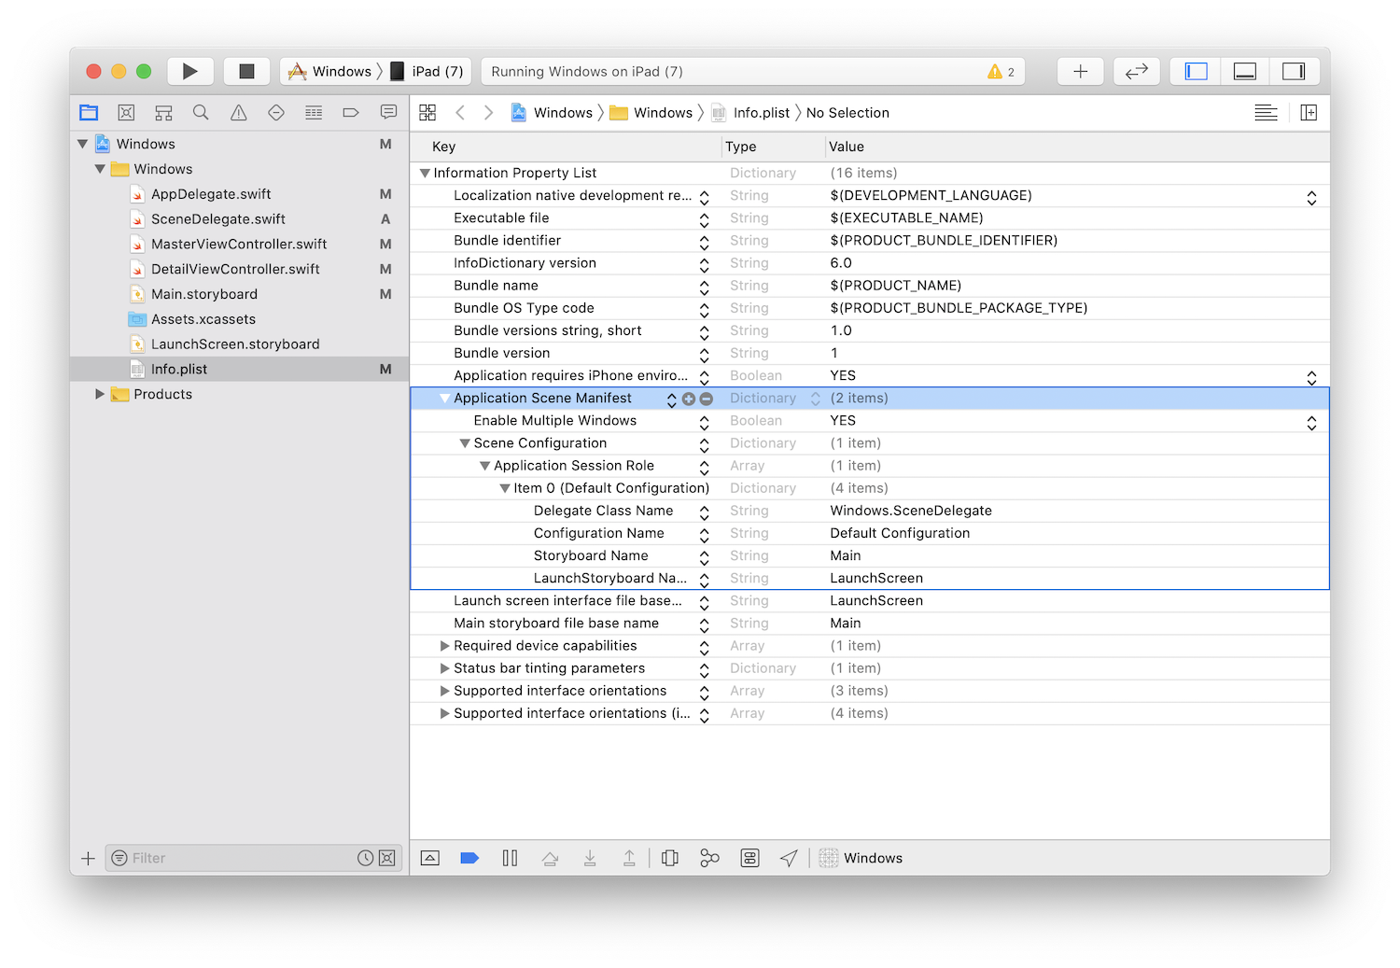Open the Test navigator diamond icon
The height and width of the screenshot is (968, 1400).
coord(276,113)
